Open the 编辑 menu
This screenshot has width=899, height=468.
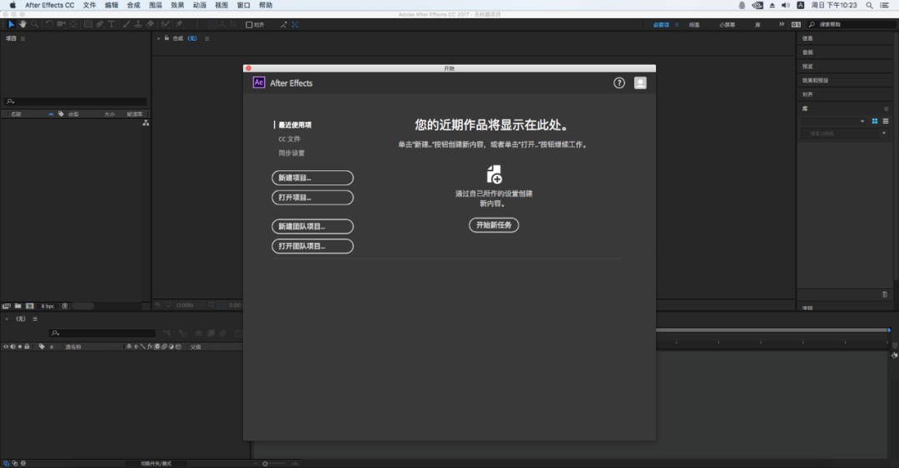coord(112,5)
